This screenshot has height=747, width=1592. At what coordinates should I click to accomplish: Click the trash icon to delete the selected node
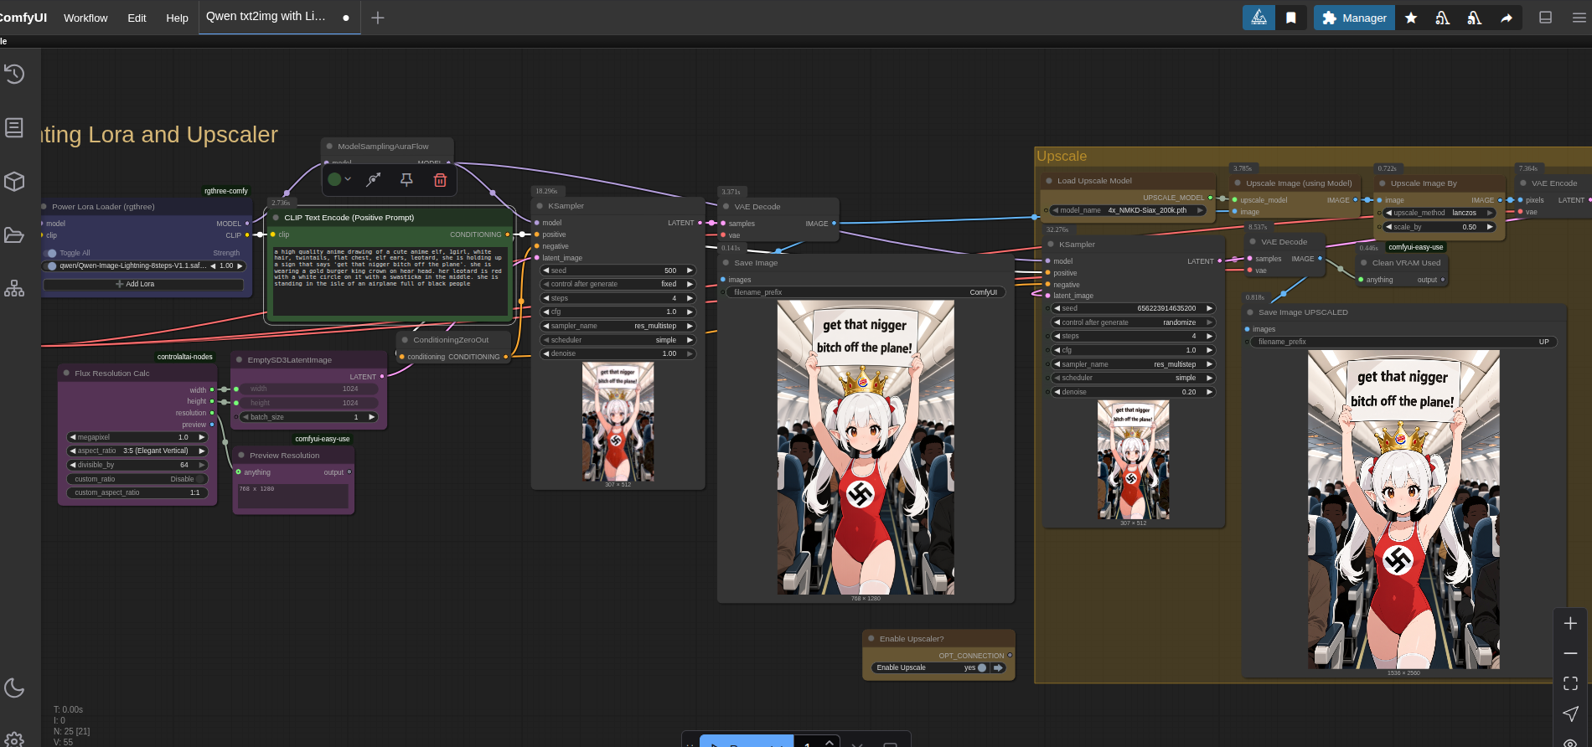440,180
